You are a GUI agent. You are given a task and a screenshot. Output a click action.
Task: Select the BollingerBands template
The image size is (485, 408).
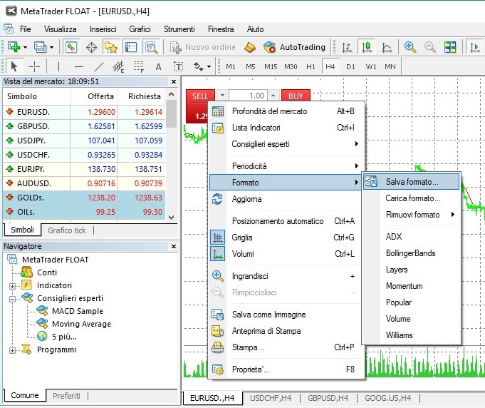410,253
